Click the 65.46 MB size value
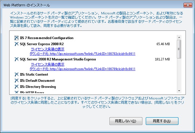The image size is (195, 133). pos(163,44)
